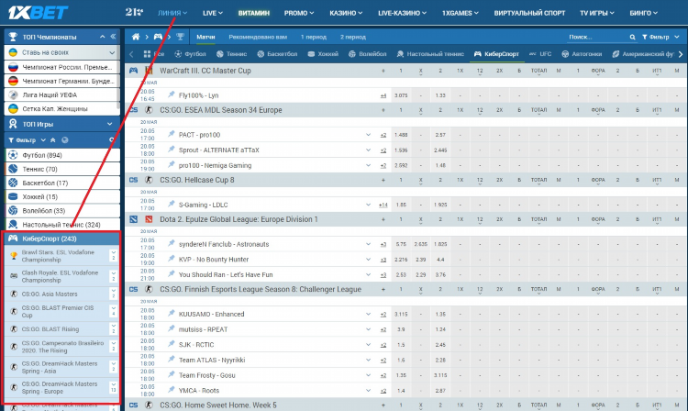Viewport: 688px width, 411px height.
Task: Open the БИНГО dropdown menu
Action: [643, 13]
